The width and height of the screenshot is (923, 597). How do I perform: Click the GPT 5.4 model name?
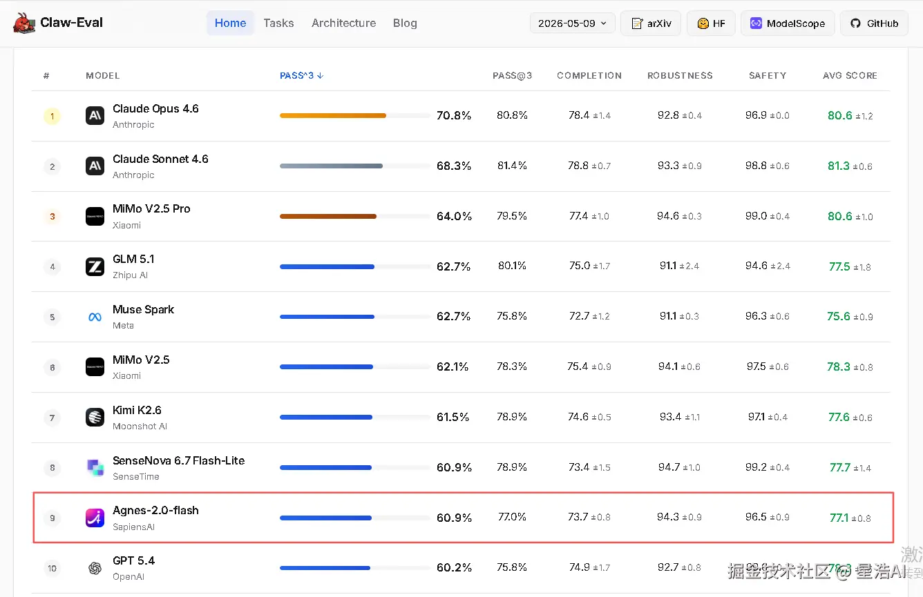133,560
